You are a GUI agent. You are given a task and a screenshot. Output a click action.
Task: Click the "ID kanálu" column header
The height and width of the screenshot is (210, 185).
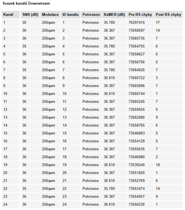pyautogui.click(x=70, y=15)
